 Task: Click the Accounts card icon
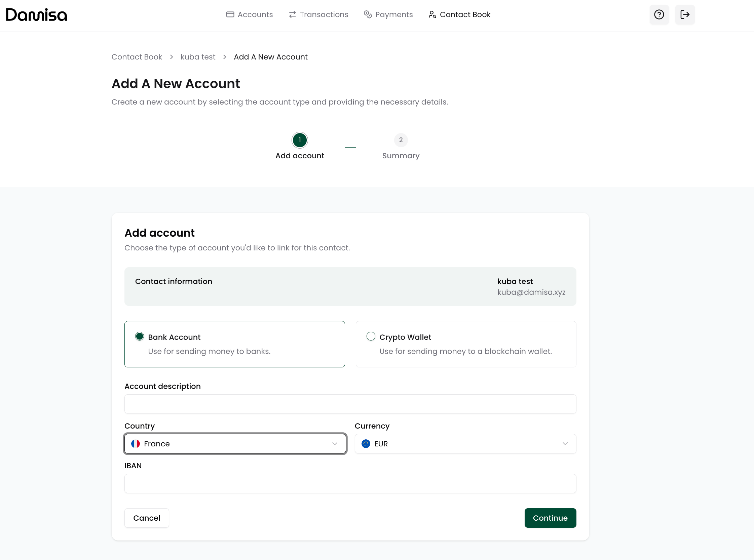(230, 14)
